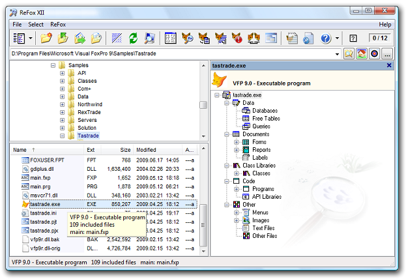The height and width of the screenshot is (279, 406).
Task: Expand the Forms node in project tree
Action: (237, 142)
